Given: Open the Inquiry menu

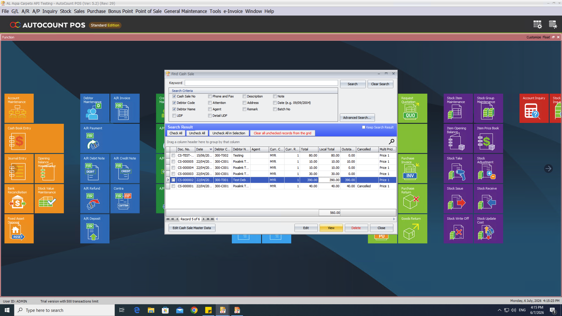Looking at the screenshot, I should click(x=50, y=11).
